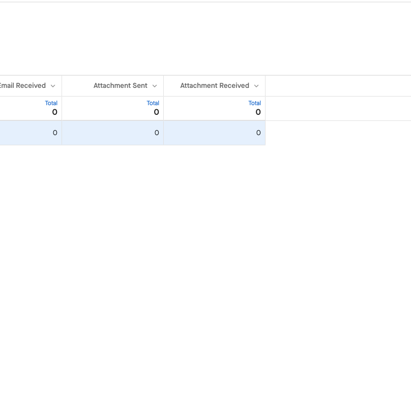This screenshot has height=411, width=411.
Task: Click divider between Email Received and Attachment Sent headers
Action: (62, 86)
